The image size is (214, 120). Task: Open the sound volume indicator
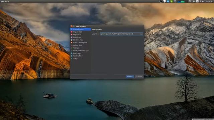[203, 1]
